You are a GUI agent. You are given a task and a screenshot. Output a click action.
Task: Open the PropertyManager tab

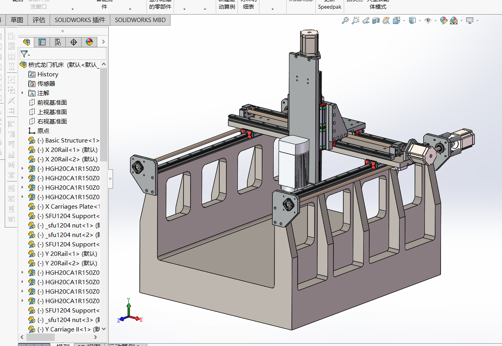[42, 42]
